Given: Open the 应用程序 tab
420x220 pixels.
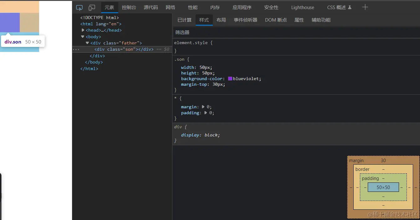Looking at the screenshot, I should (242, 8).
